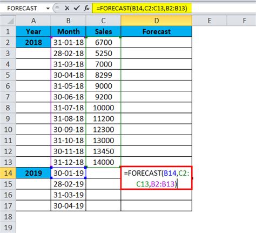Click the Forecast header cell
The width and height of the screenshot is (256, 233).
pyautogui.click(x=157, y=31)
